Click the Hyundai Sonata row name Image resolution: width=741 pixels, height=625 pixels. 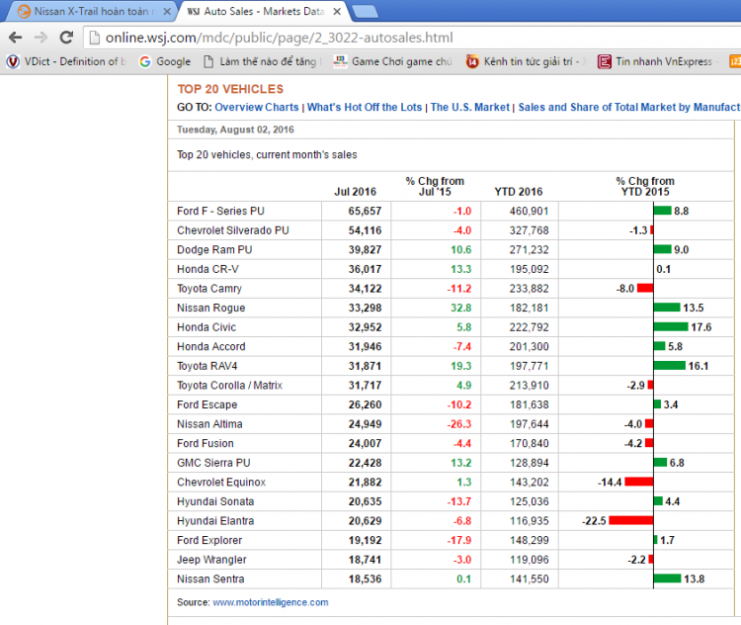pos(215,502)
